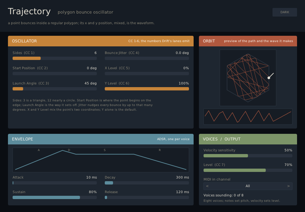Click the 'MIDI in channel' label
Screen dimensions: 305x212
pyautogui.click(x=217, y=179)
